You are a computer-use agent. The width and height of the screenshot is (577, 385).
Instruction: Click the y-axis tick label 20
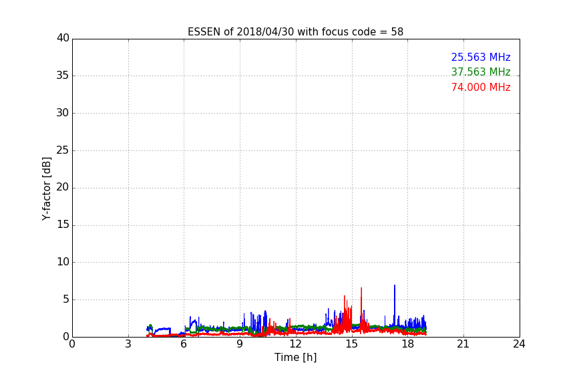pos(63,187)
